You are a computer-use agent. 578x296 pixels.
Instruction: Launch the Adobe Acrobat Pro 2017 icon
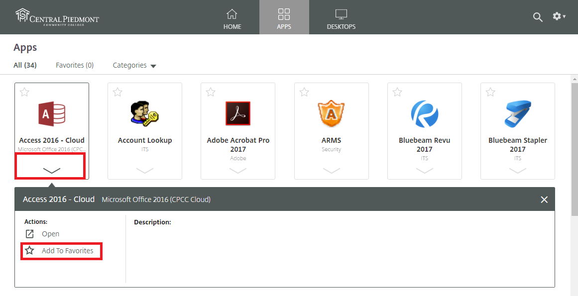pyautogui.click(x=238, y=113)
